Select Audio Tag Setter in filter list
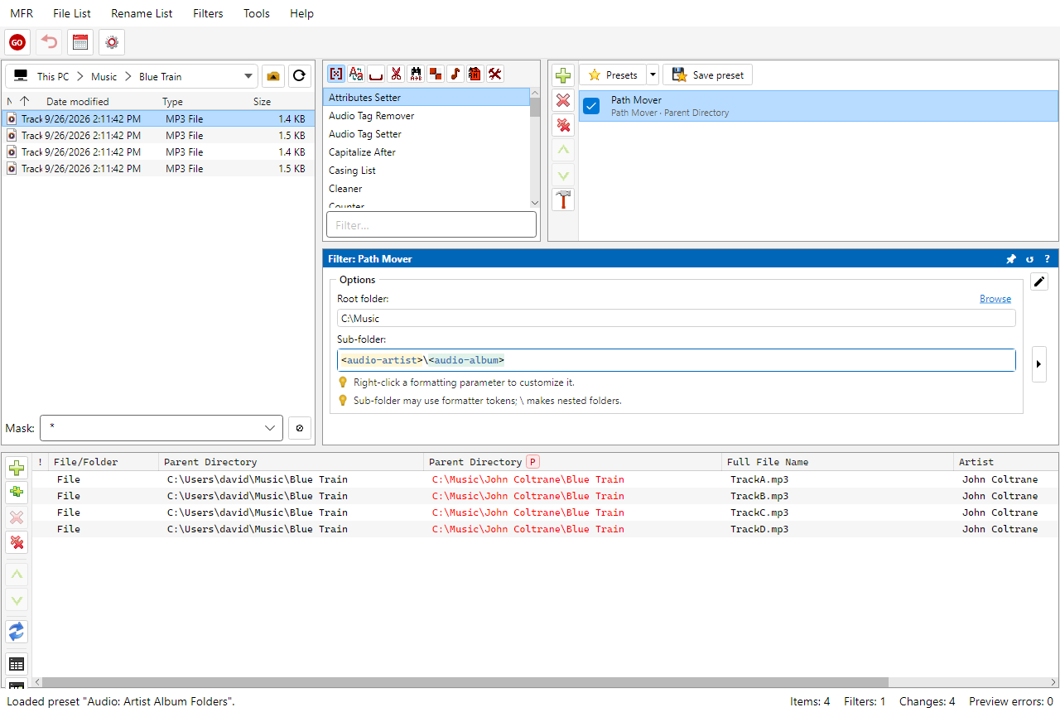 point(426,134)
